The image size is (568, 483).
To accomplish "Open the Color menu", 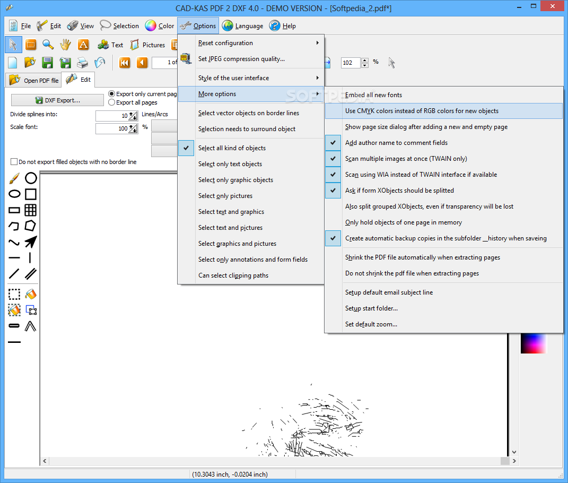I will pos(160,26).
